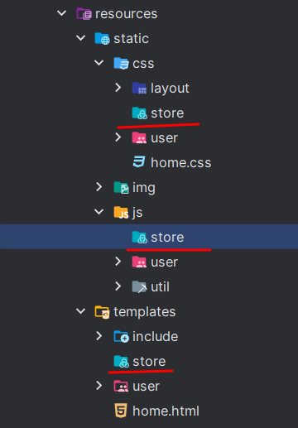The image size is (298, 428).
Task: Select the user label under templates
Action: 146,387
